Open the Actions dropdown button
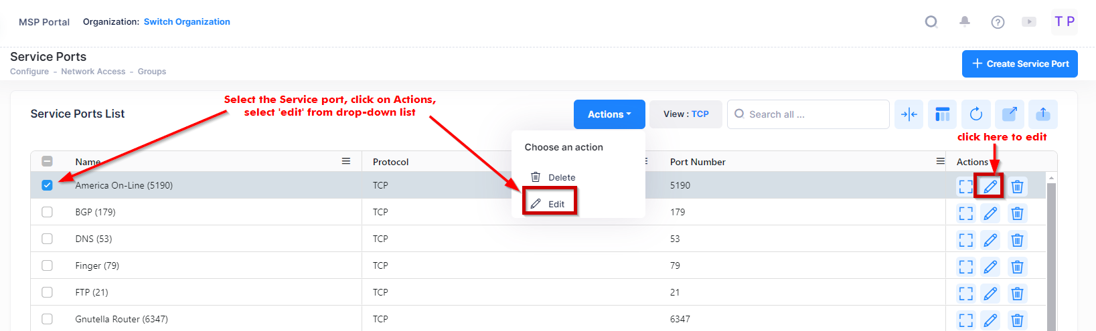 pos(609,114)
